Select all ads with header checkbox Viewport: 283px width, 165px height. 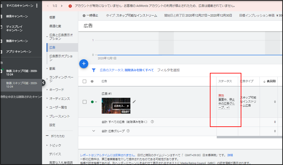(x=85, y=81)
